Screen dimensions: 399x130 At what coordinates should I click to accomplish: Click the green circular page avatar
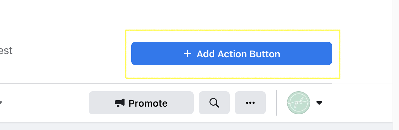[299, 103]
